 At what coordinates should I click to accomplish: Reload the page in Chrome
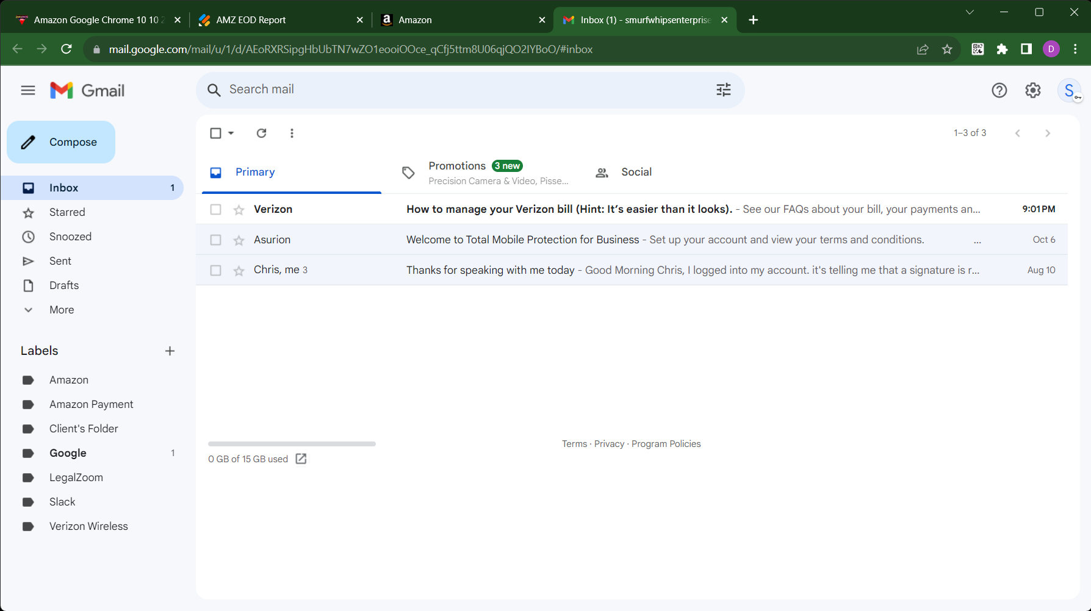click(67, 49)
